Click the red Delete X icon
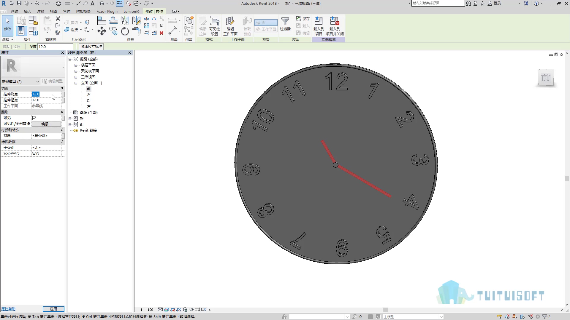The width and height of the screenshot is (570, 320). pos(161,33)
